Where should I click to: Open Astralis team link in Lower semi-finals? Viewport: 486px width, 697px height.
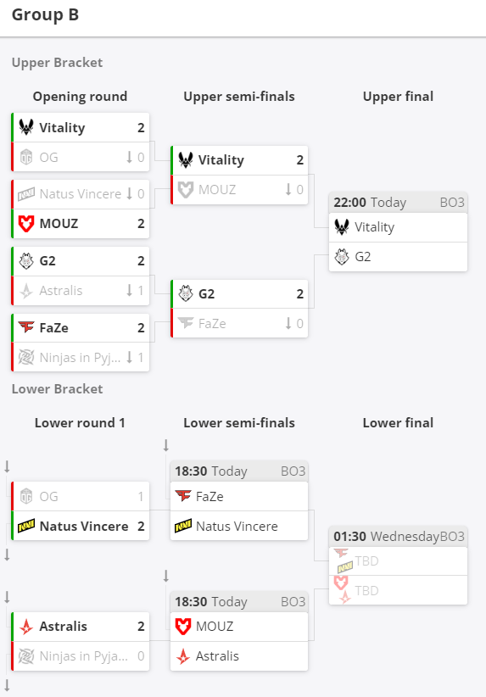pos(217,656)
